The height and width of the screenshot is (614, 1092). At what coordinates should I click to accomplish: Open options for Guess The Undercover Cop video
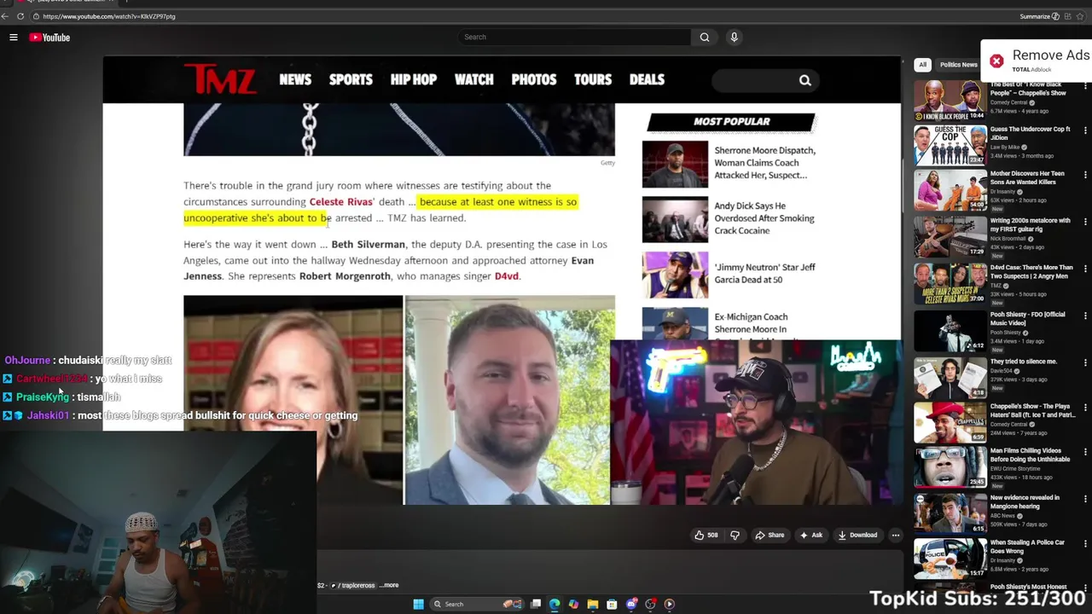point(1085,130)
